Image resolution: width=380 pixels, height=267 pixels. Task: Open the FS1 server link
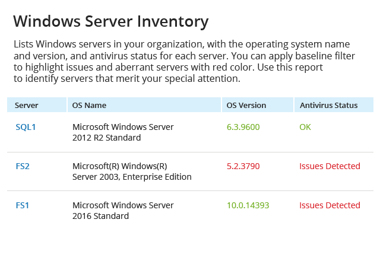[23, 205]
